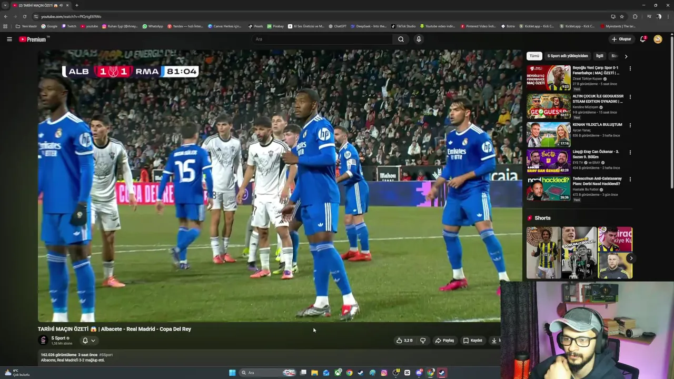Open Windows Start menu
Viewport: 674px width, 379px height.
pos(232,373)
